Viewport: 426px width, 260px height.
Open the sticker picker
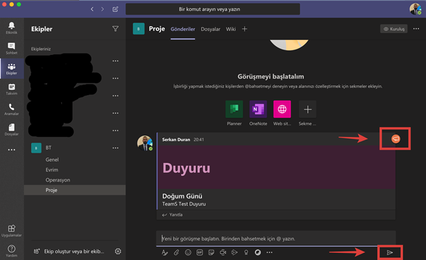pyautogui.click(x=212, y=252)
